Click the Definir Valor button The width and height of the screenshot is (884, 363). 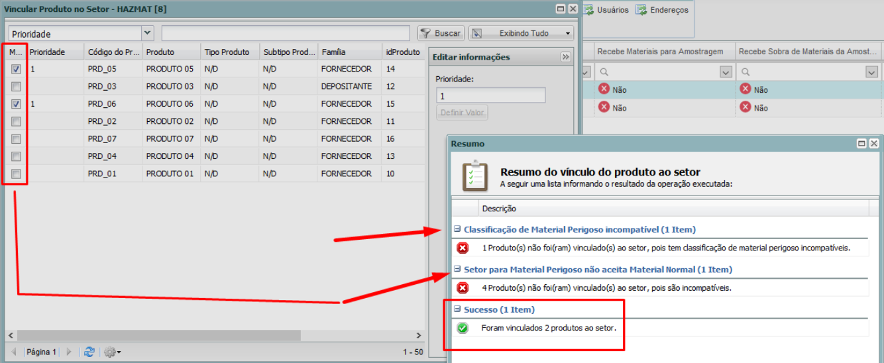[462, 113]
